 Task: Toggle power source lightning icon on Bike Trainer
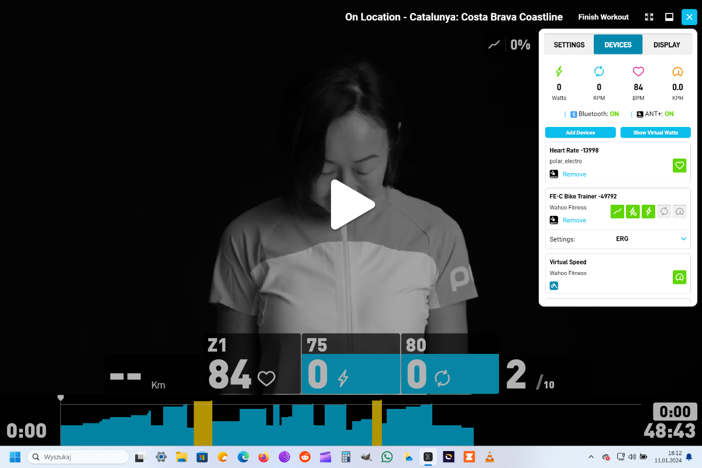click(648, 212)
